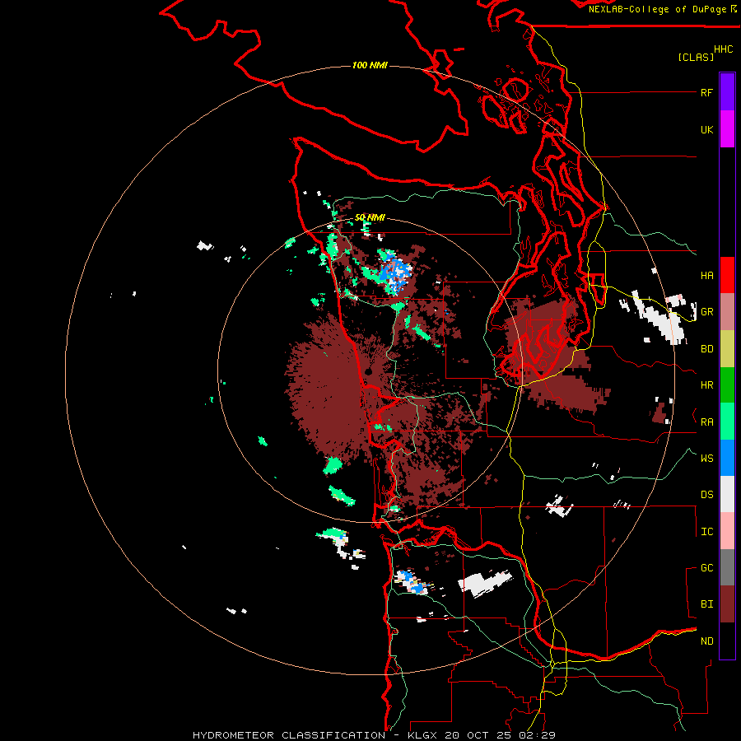Click the WS blue legend swatch

727,458
